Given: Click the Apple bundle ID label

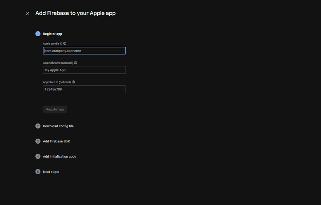Looking at the screenshot, I should (x=52, y=44).
